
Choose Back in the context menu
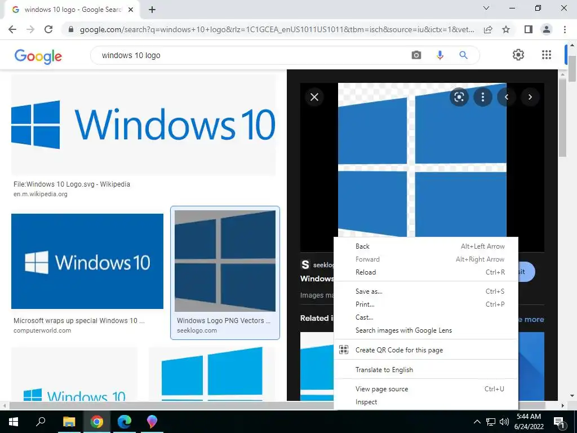point(426,246)
